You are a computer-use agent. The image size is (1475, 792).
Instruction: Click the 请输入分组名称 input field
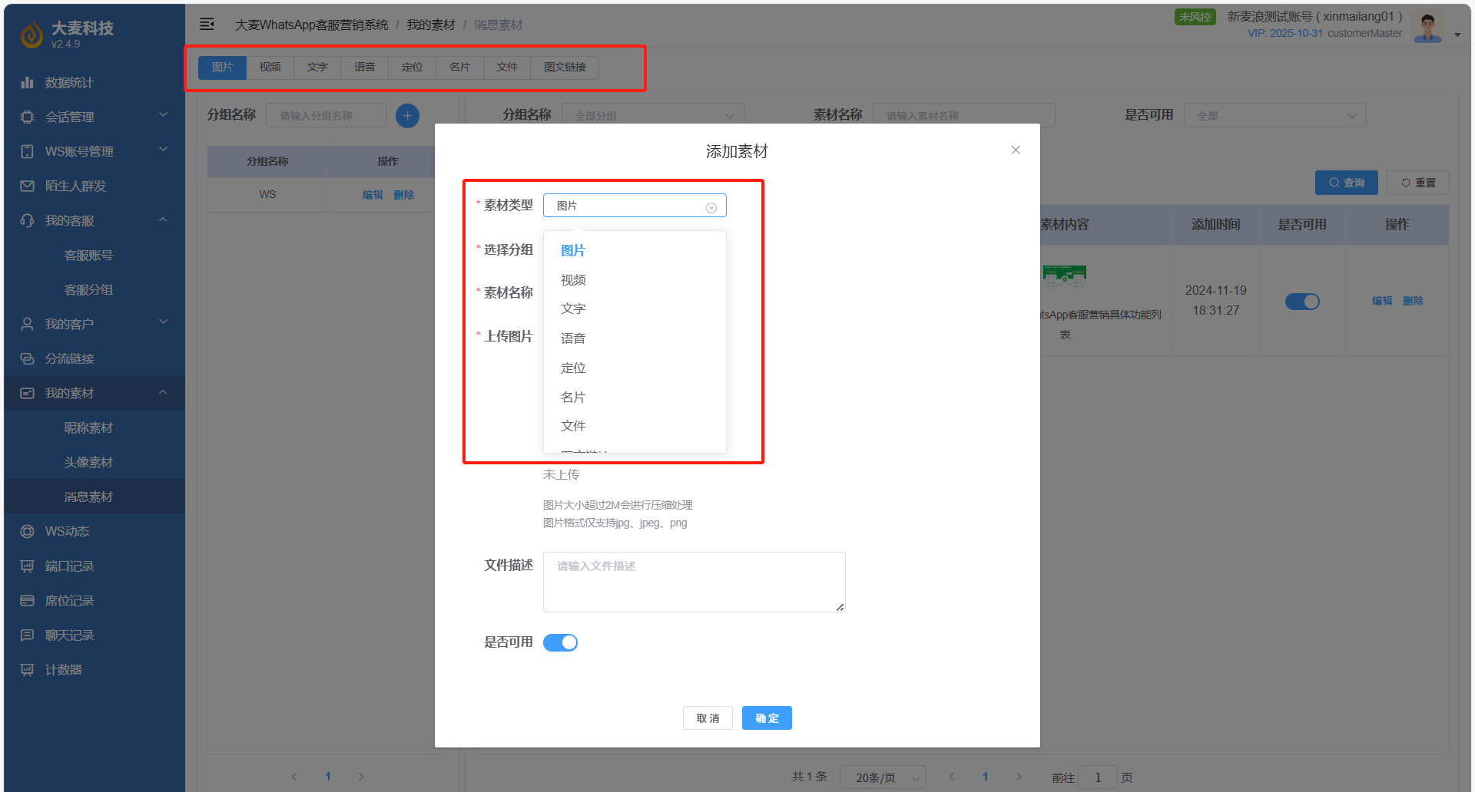[x=326, y=116]
